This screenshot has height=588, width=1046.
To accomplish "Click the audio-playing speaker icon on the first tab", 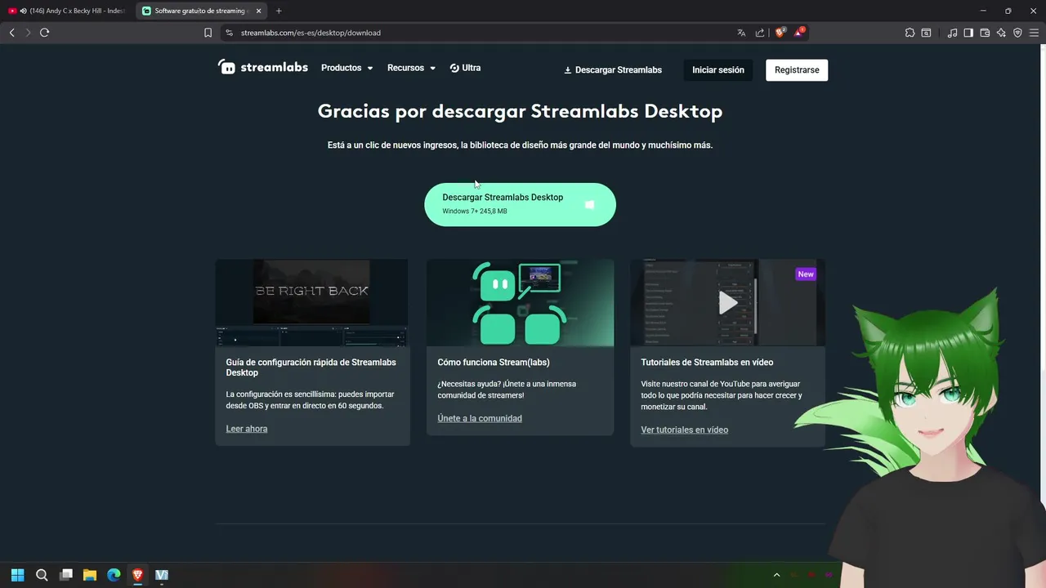I will 23,11.
